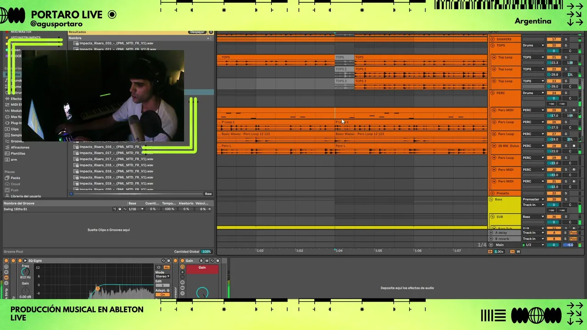Open Packs in Places

point(15,178)
